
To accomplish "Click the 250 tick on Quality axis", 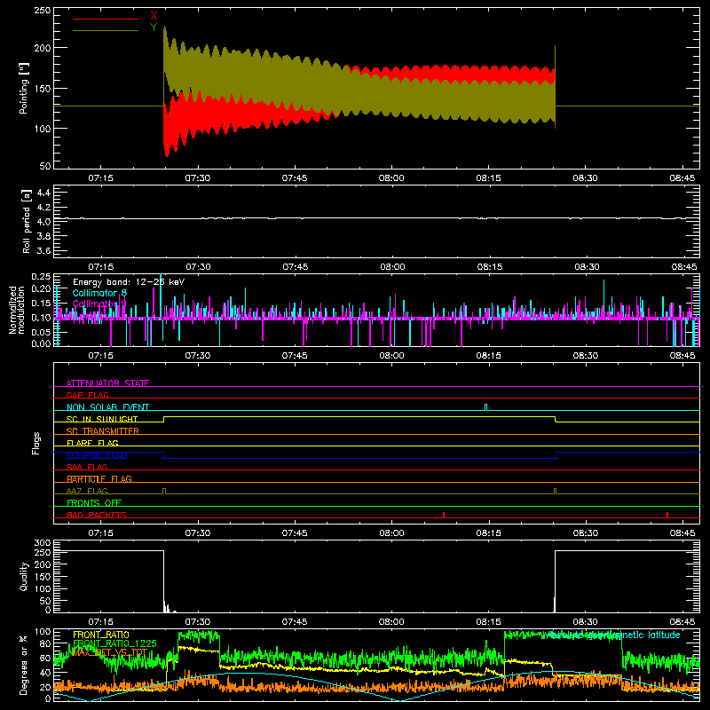I will pyautogui.click(x=42, y=553).
